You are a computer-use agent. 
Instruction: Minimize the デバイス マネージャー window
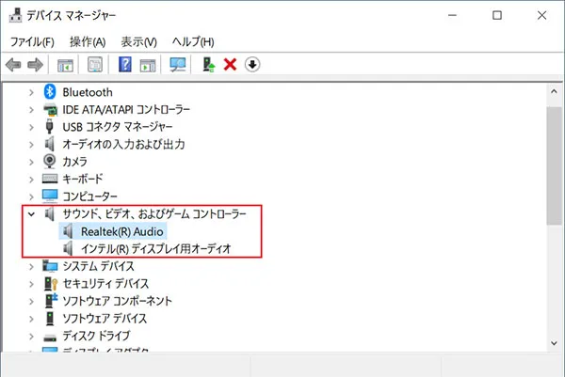(453, 15)
